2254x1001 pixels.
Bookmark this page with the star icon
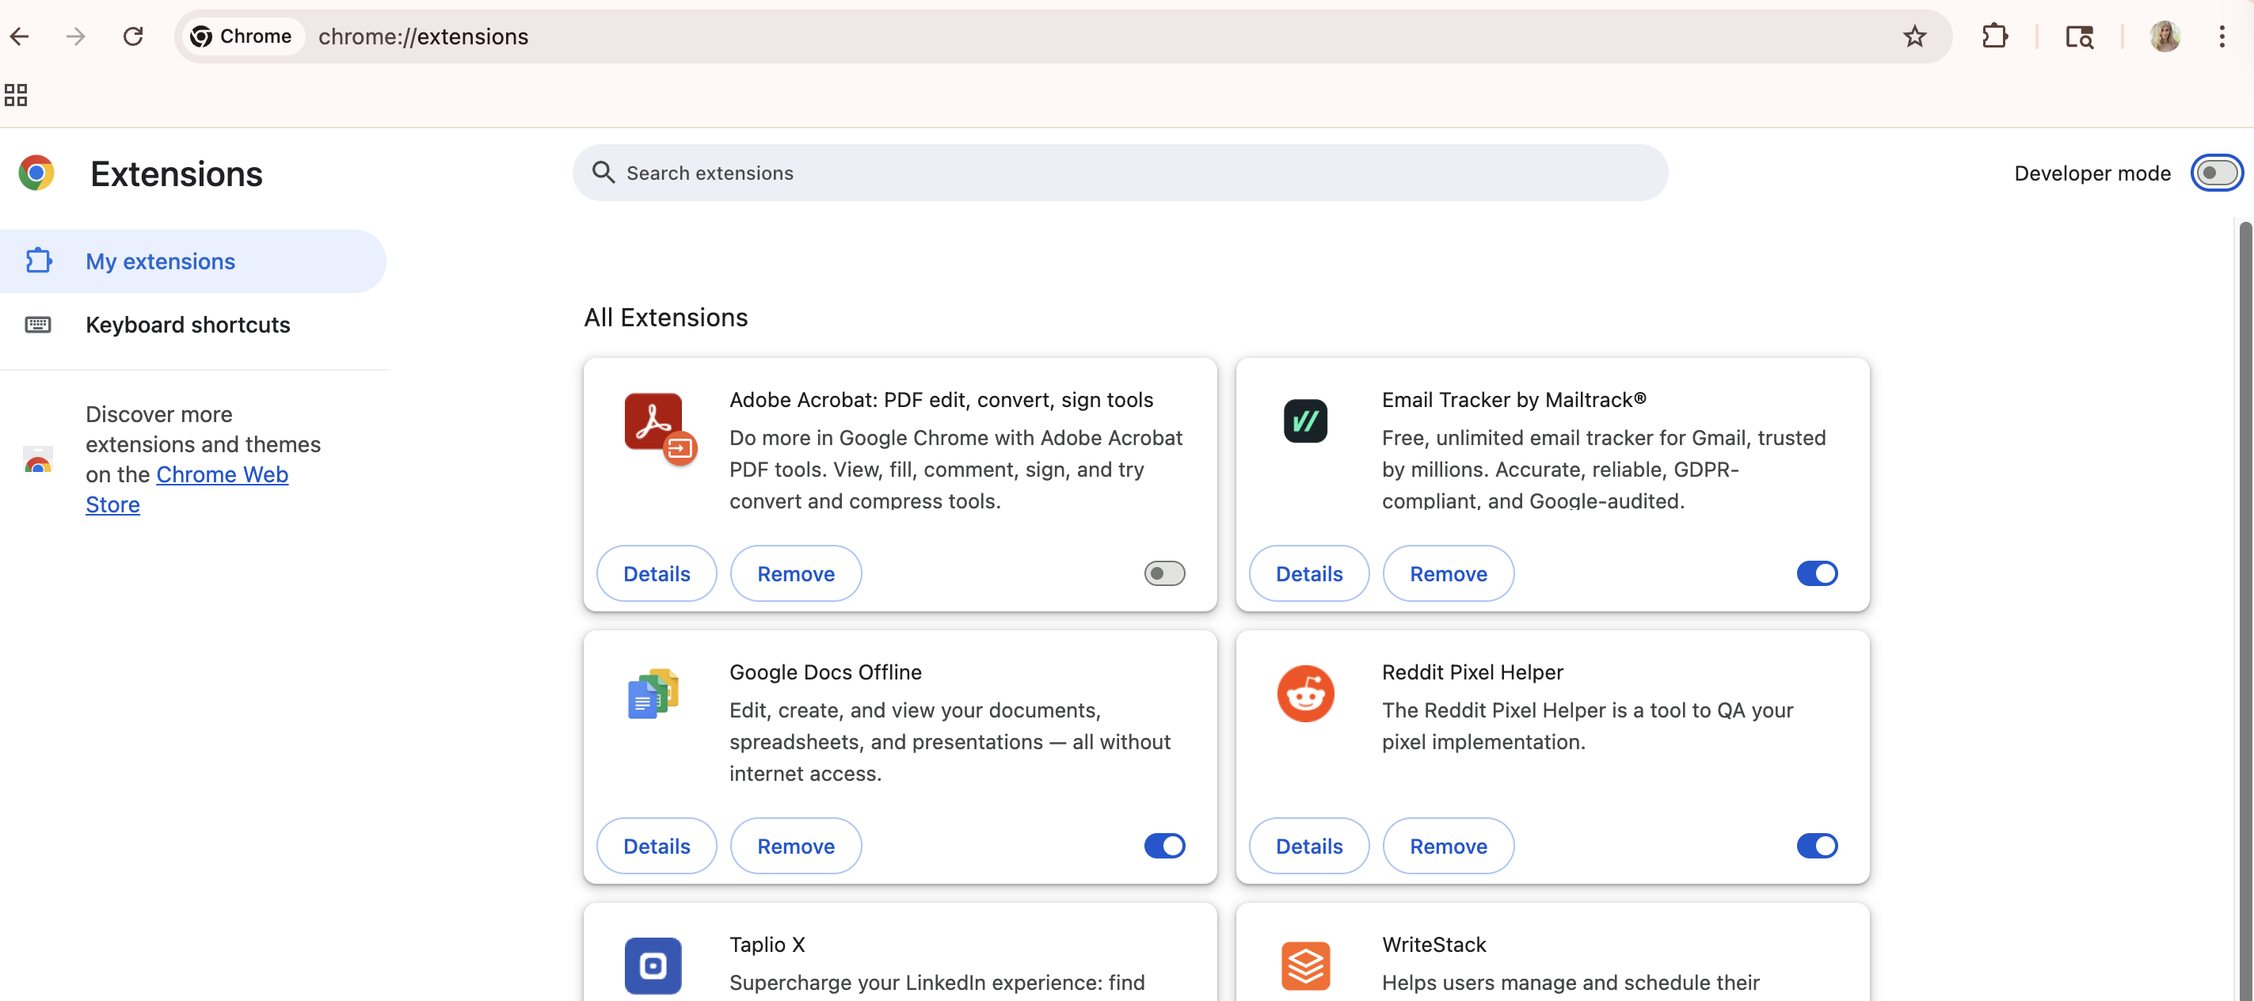click(x=1913, y=36)
